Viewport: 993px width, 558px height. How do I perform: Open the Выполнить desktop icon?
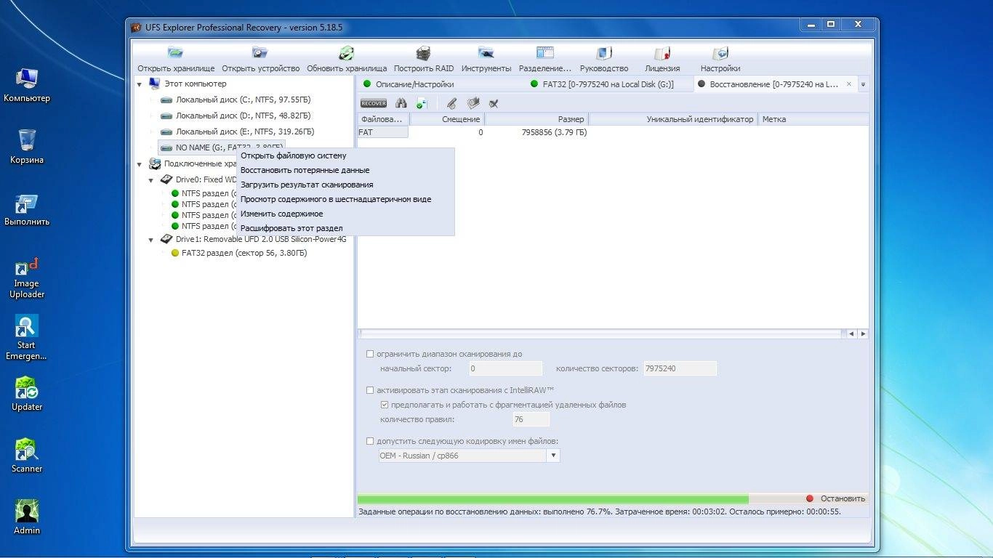coord(27,210)
